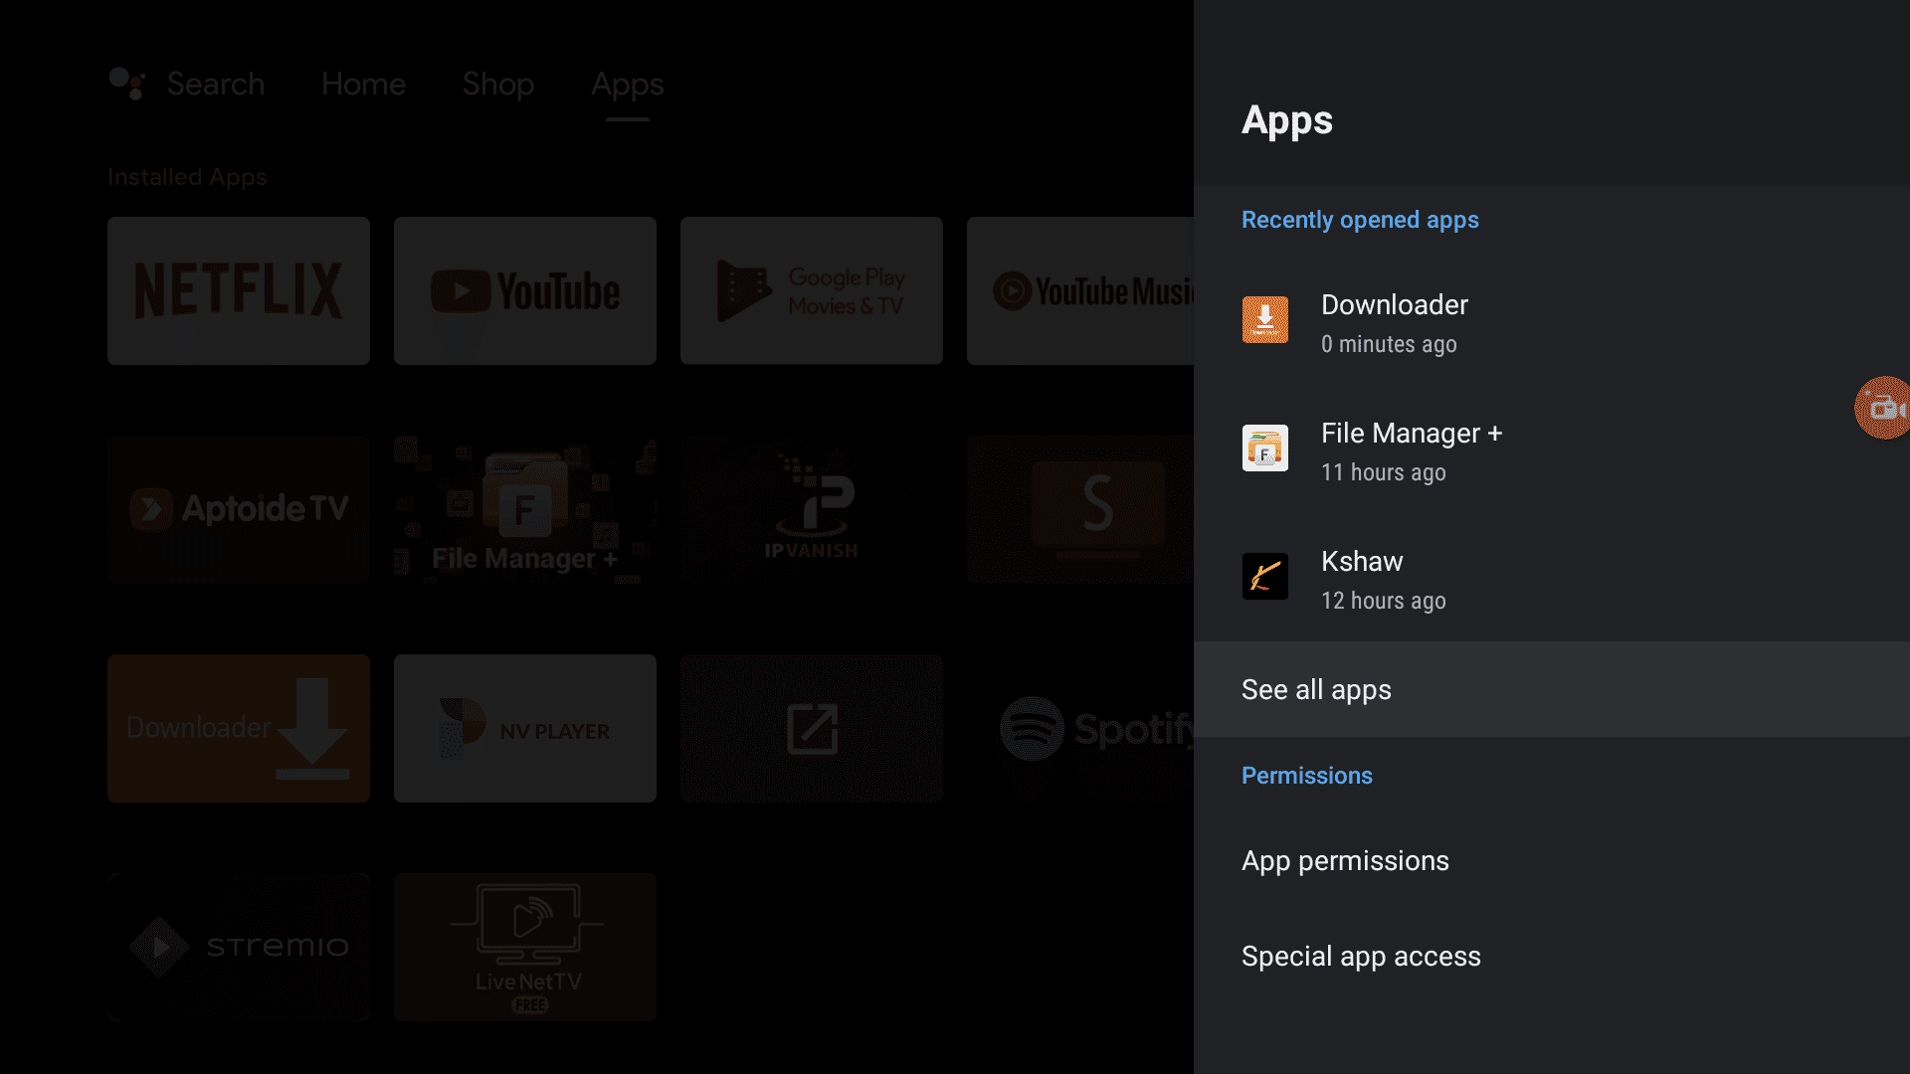Screen dimensions: 1910x1074
Task: Click See all apps link
Action: pyautogui.click(x=1317, y=690)
